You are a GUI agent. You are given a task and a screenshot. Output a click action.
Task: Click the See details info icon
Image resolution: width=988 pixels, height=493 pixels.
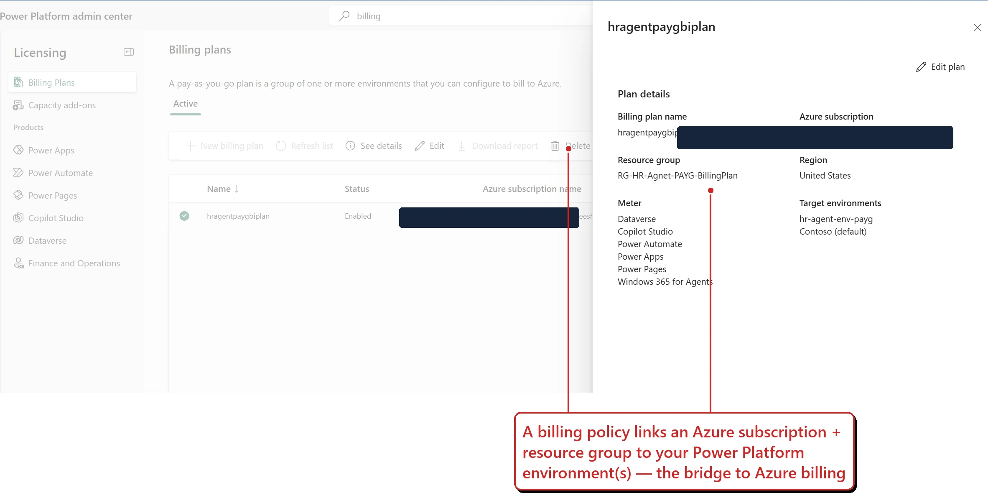coord(350,146)
